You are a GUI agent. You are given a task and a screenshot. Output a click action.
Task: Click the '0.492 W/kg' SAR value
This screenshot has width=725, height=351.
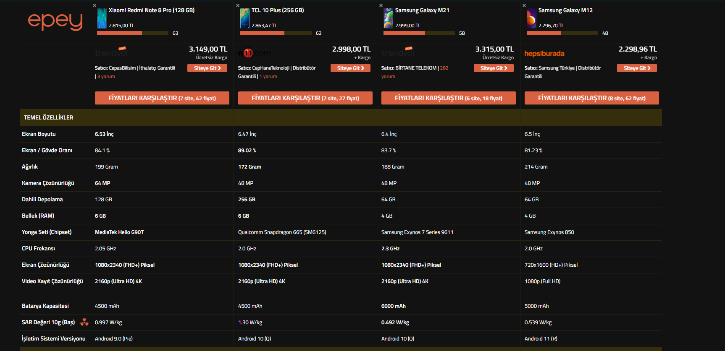point(395,322)
